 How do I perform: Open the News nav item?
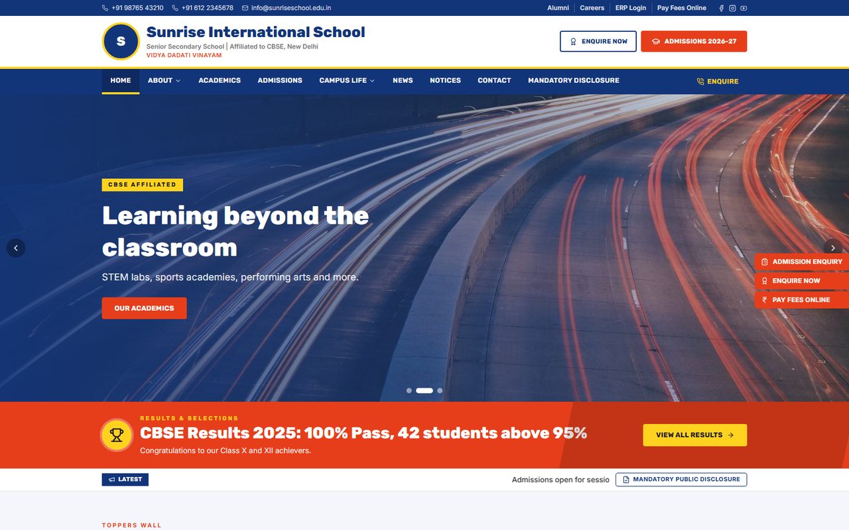coord(403,81)
